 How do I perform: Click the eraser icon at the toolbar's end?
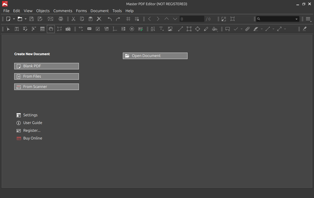[304, 29]
